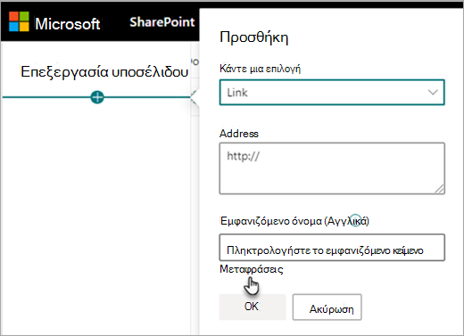Open the SharePoint app link

pyautogui.click(x=162, y=22)
